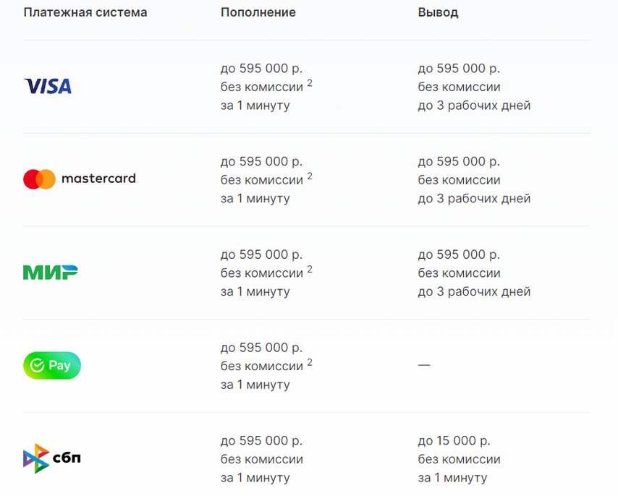Click SberPay deposit 'за 1 минуту' text
Image resolution: width=618 pixels, height=501 pixels.
pos(255,385)
